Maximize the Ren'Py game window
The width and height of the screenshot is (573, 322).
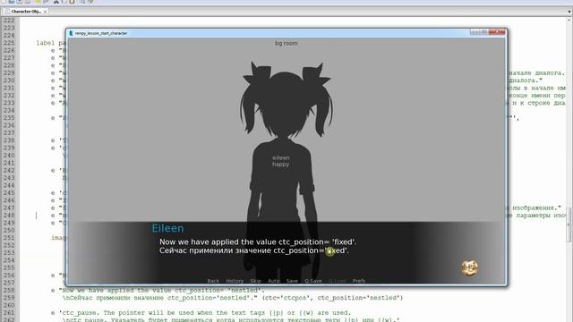point(483,32)
